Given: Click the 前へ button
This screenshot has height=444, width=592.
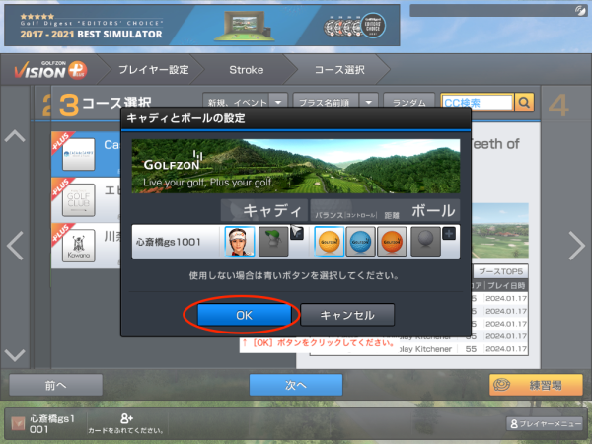Looking at the screenshot, I should [55, 385].
